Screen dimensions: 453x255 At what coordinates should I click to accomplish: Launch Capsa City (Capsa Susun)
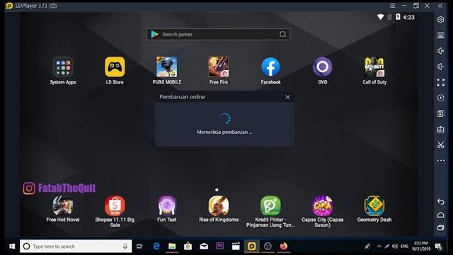(x=323, y=205)
